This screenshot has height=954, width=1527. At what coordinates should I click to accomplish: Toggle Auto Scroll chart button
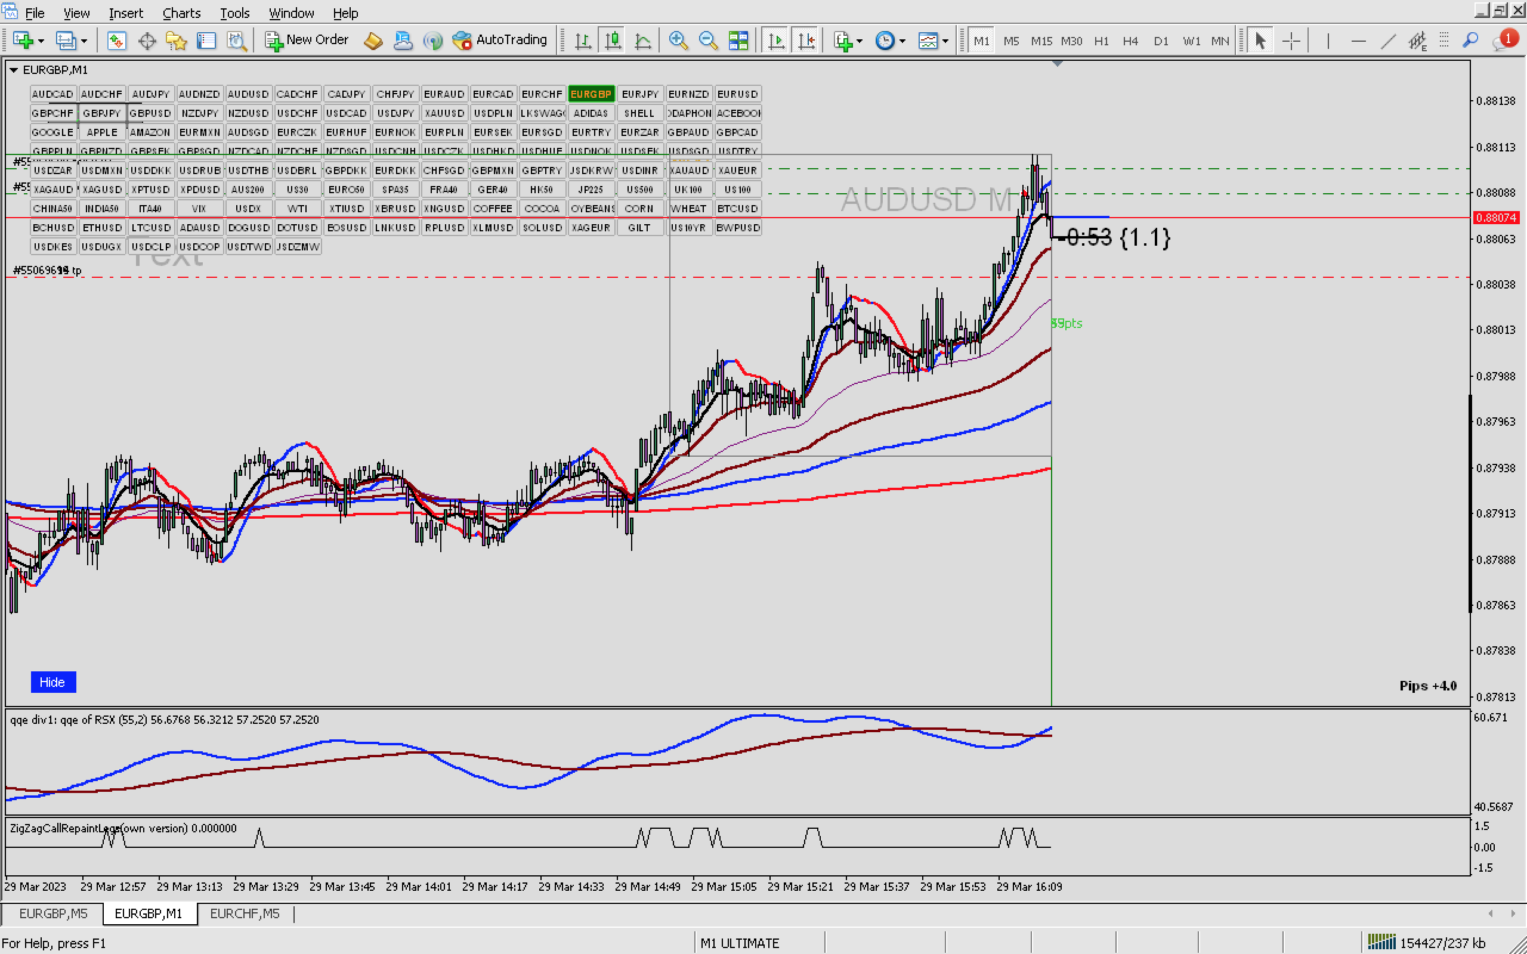click(776, 41)
